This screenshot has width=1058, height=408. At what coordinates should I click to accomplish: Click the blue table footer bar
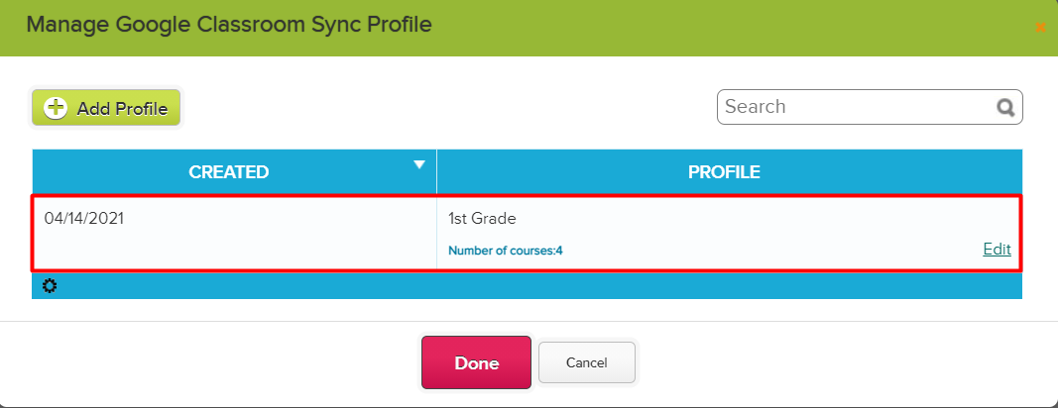point(527,286)
